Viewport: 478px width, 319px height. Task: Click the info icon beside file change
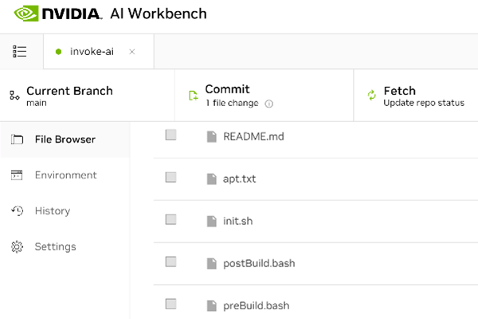tap(269, 104)
